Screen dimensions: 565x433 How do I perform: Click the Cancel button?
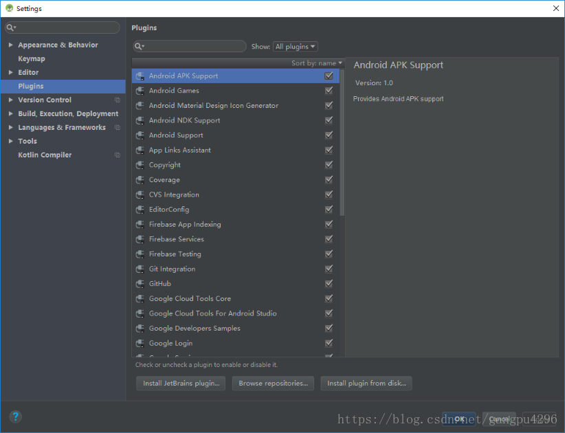pyautogui.click(x=499, y=419)
